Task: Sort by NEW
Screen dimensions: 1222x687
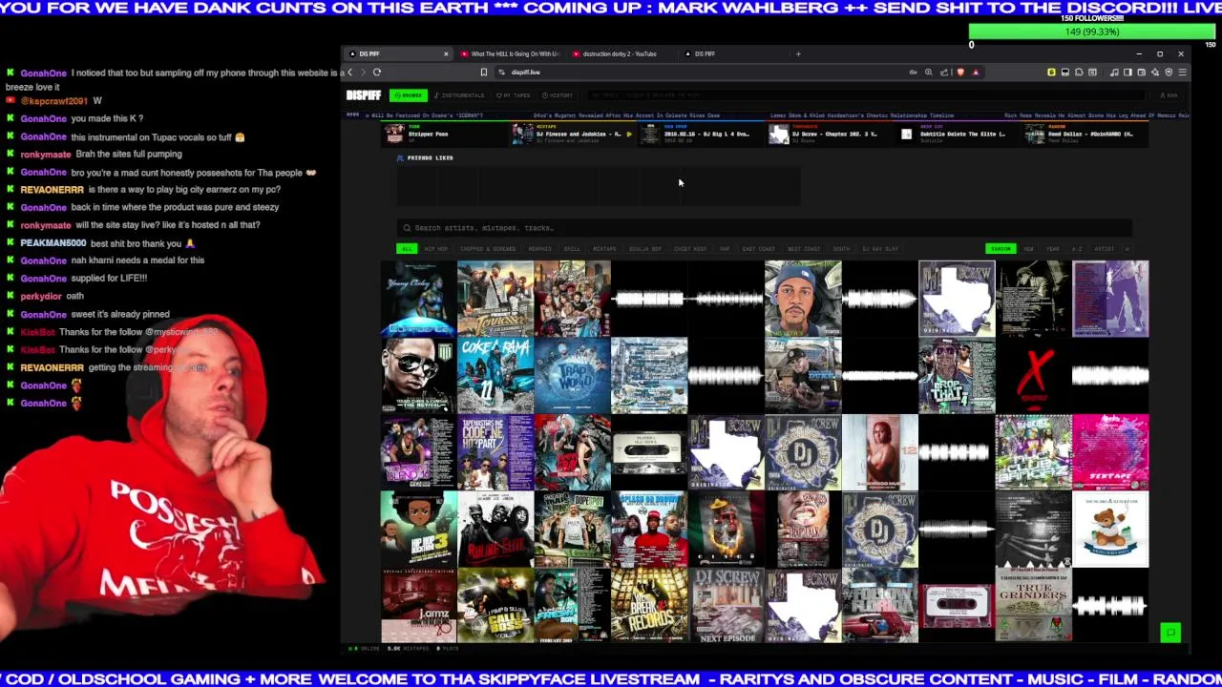Action: pos(1028,249)
